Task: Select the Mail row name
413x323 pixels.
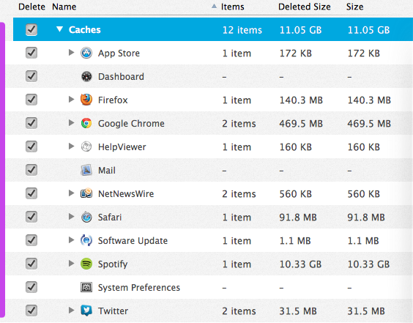Action: pyautogui.click(x=107, y=171)
